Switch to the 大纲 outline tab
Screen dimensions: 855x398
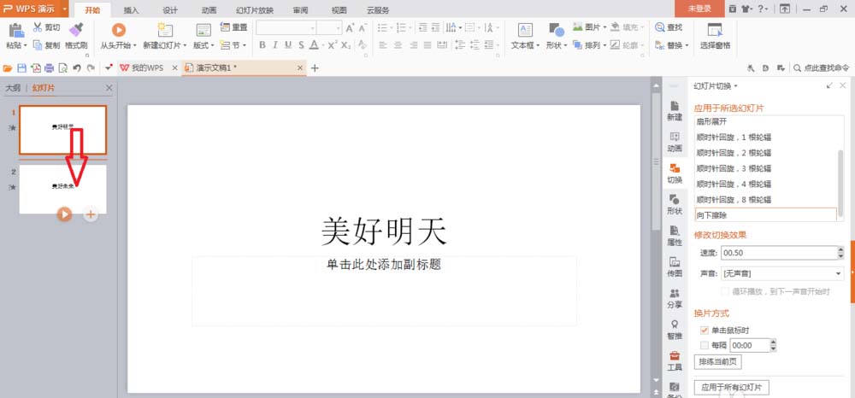13,88
